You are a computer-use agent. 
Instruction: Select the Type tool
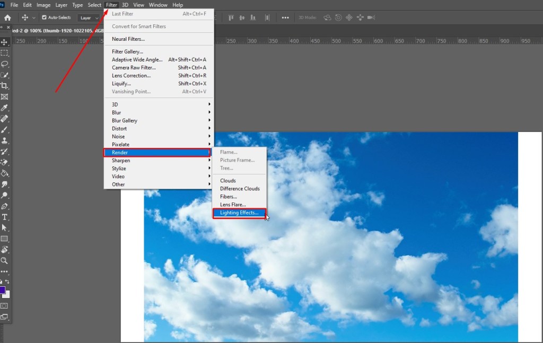point(4,217)
